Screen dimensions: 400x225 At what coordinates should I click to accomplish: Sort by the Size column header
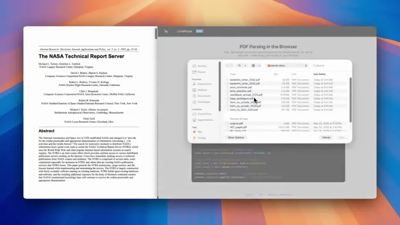(276, 74)
